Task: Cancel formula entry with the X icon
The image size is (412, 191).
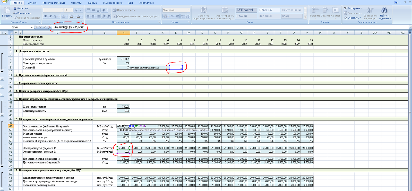Action: click(x=40, y=27)
